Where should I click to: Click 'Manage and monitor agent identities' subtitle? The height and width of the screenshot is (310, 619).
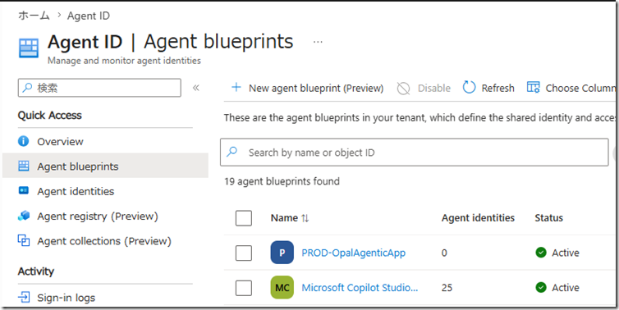pyautogui.click(x=124, y=61)
